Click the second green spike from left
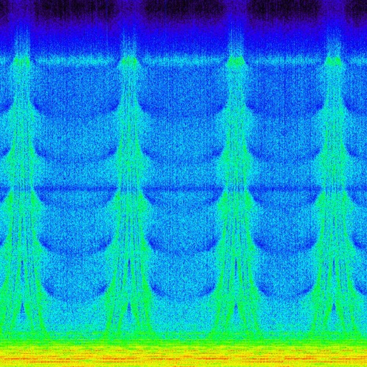The image size is (367, 367). [128, 183]
